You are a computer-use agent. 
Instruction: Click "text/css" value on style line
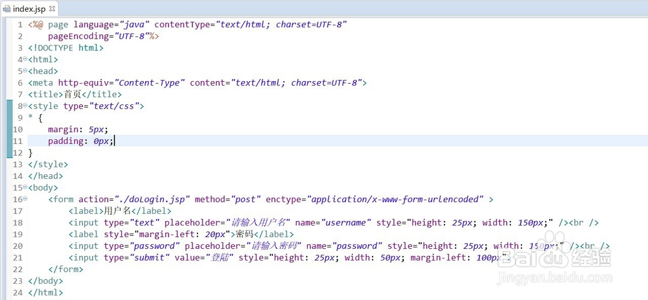(114, 106)
